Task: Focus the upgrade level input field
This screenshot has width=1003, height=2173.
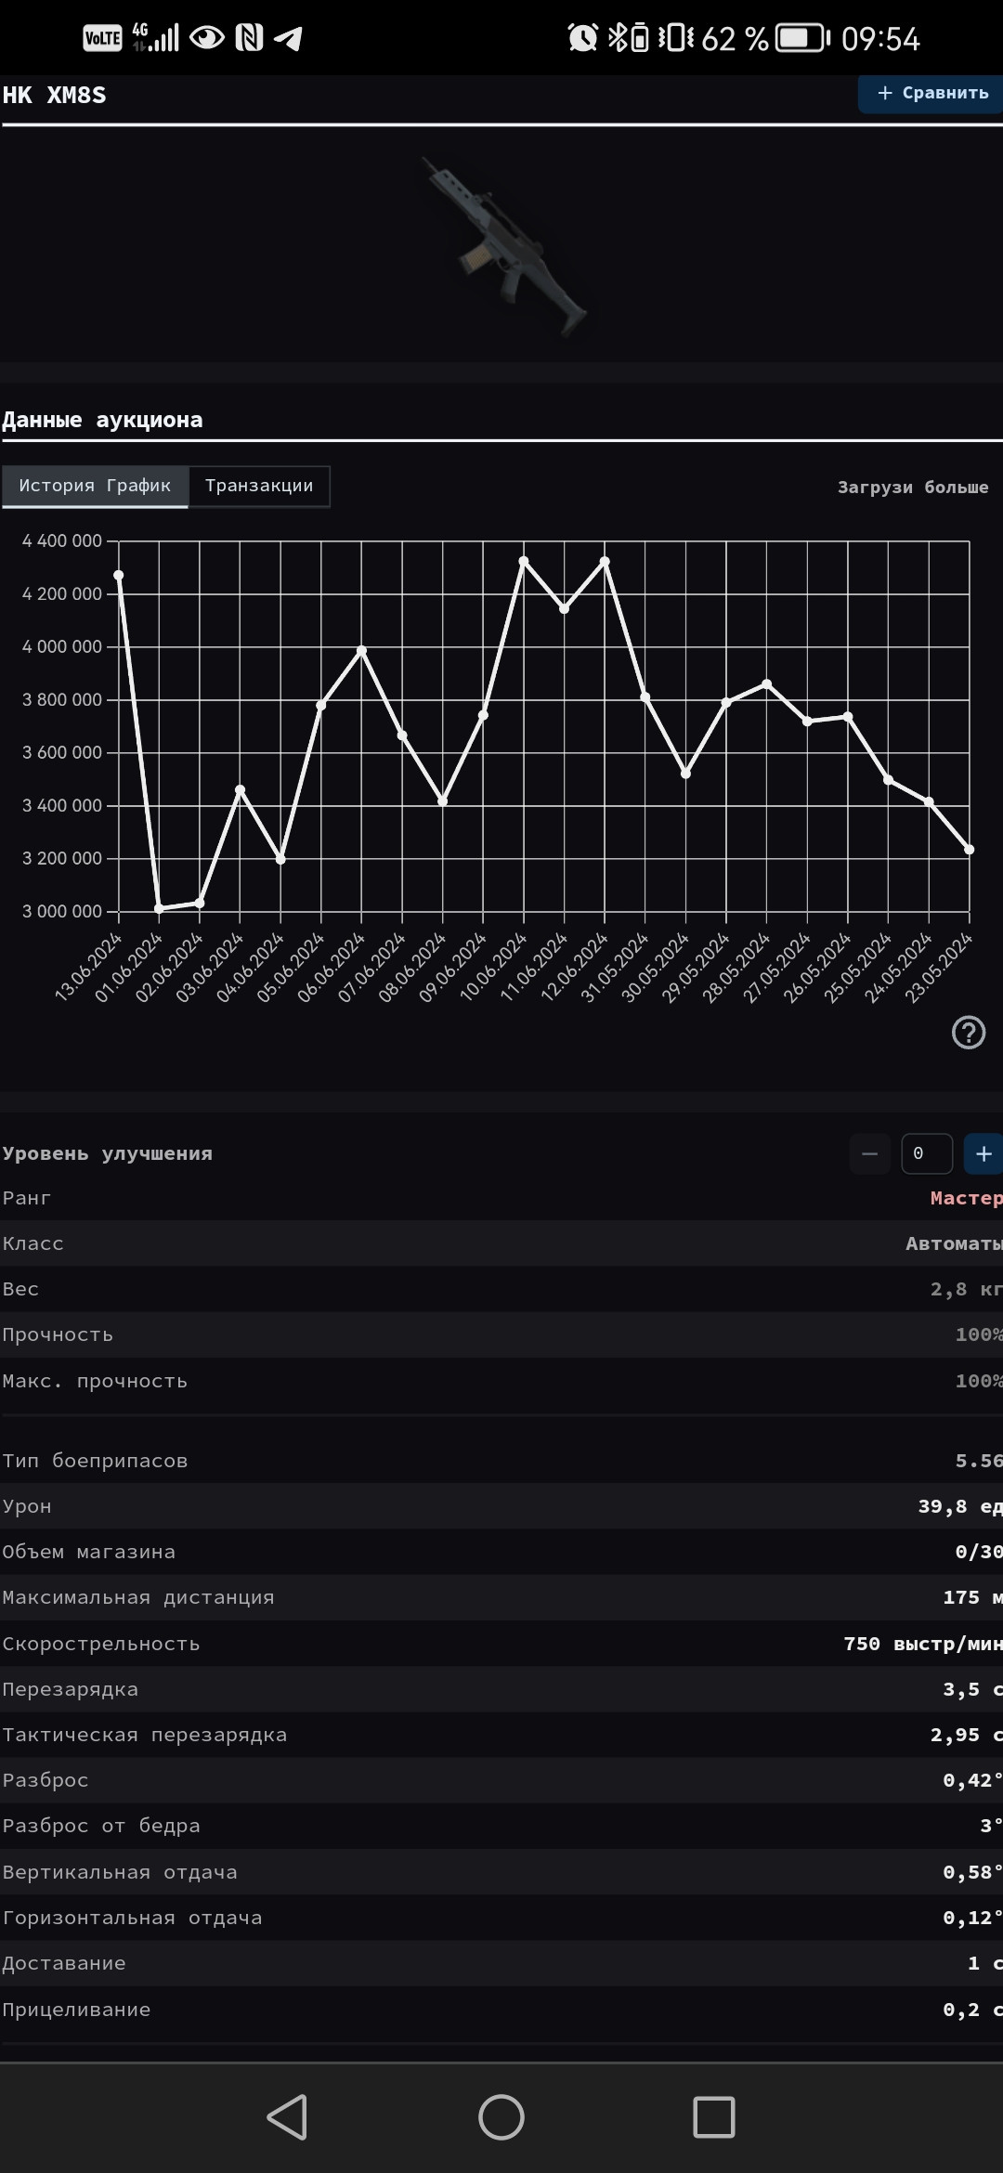Action: [927, 1154]
